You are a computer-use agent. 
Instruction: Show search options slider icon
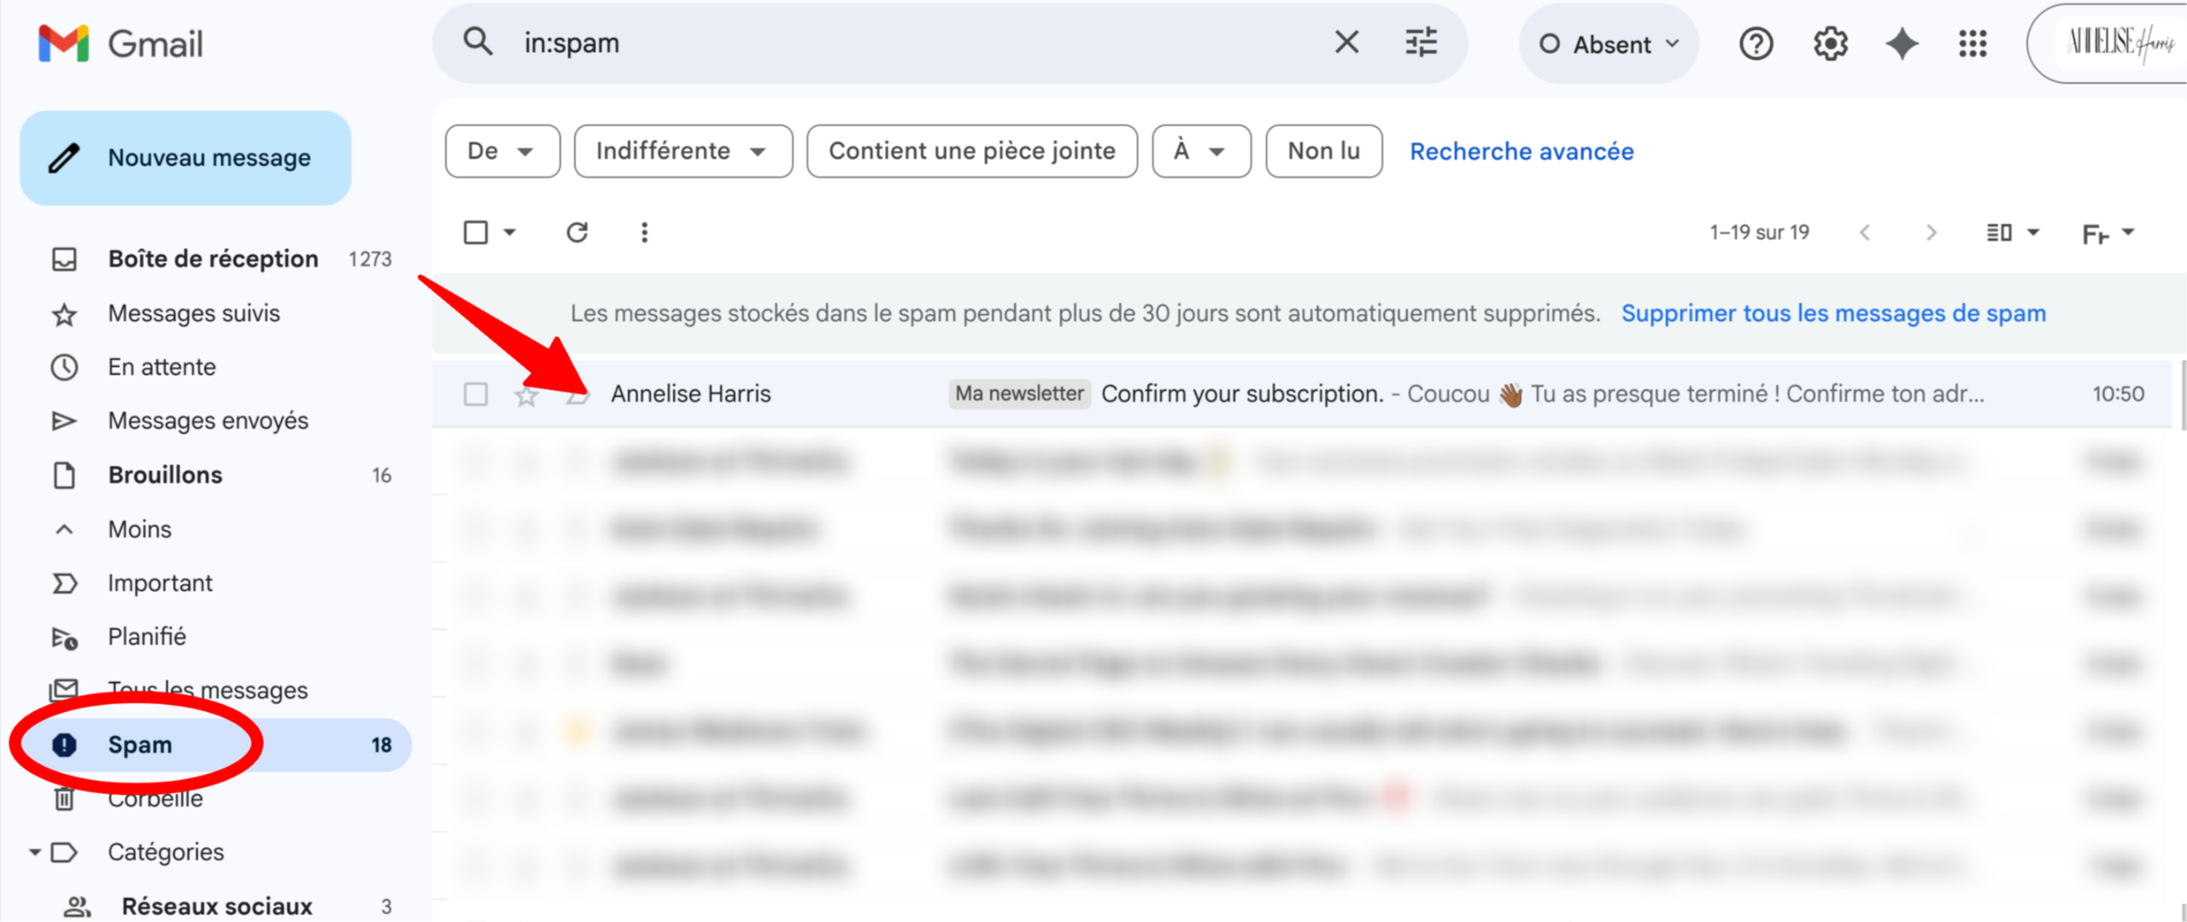(1422, 42)
